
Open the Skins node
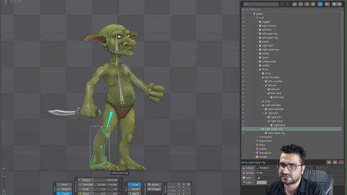pyautogui.click(x=262, y=145)
